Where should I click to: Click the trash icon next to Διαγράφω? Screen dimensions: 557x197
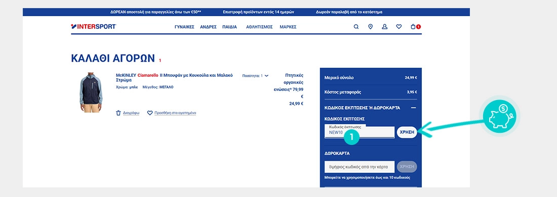[x=118, y=113]
